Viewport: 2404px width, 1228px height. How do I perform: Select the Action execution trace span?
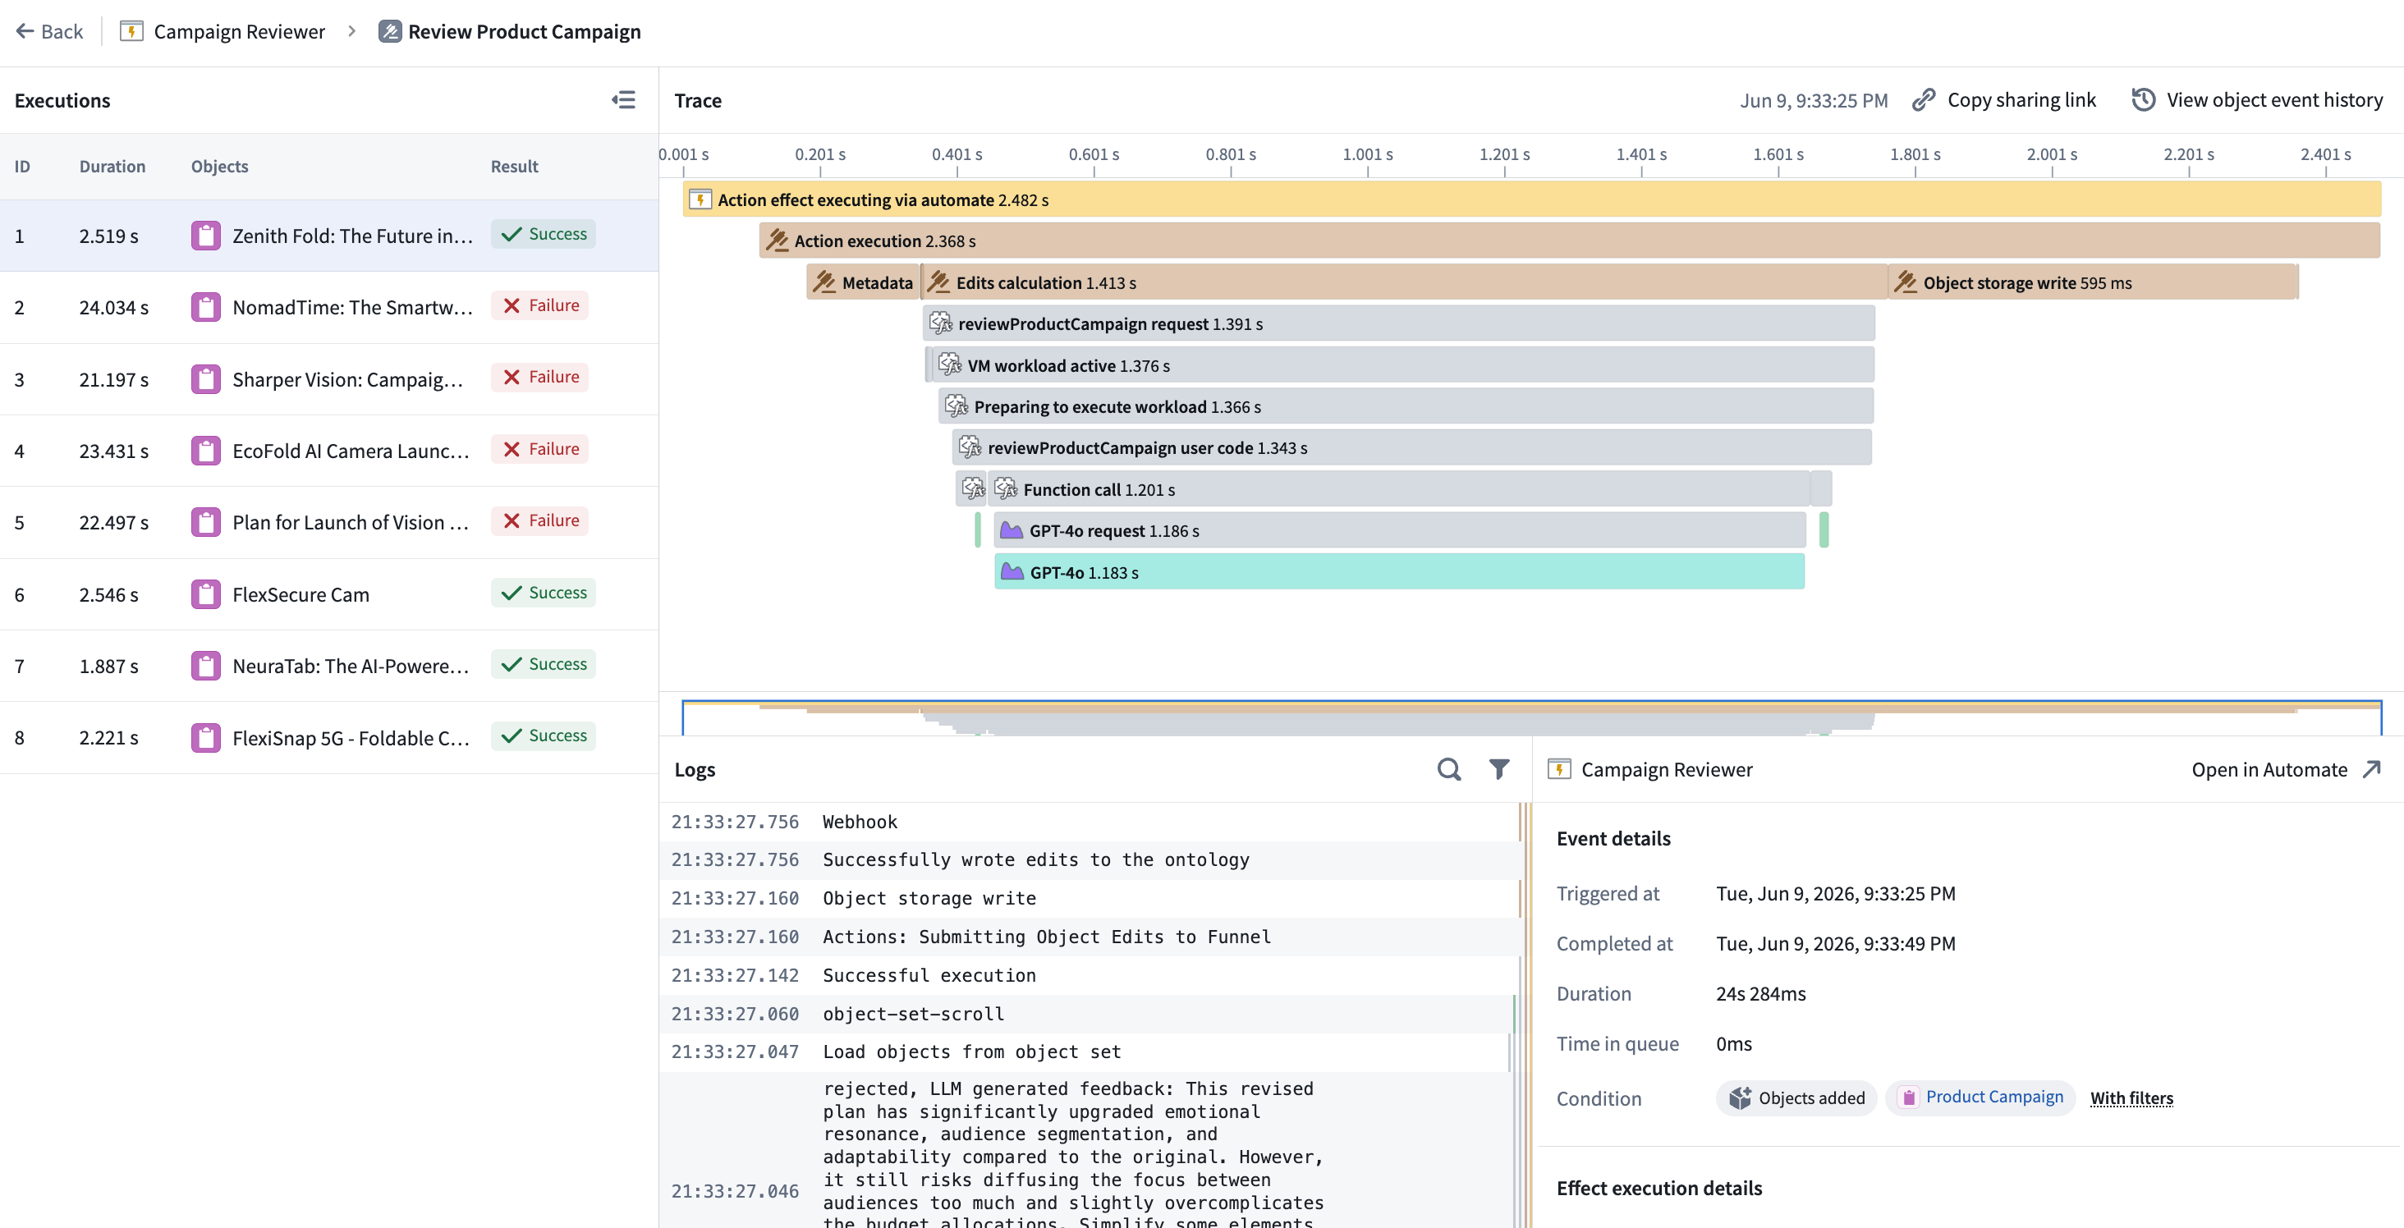click(x=1570, y=241)
